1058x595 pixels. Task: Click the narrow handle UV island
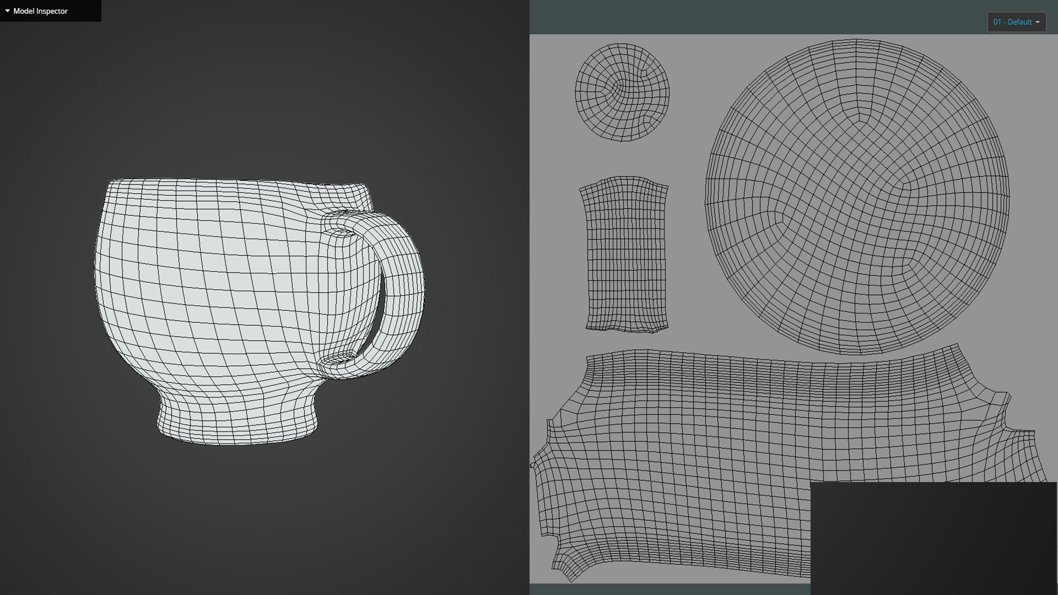(x=625, y=255)
